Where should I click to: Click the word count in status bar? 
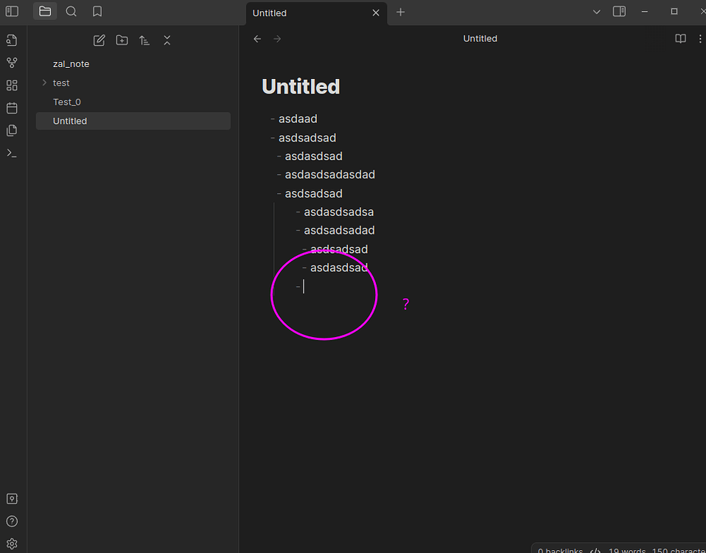point(626,550)
